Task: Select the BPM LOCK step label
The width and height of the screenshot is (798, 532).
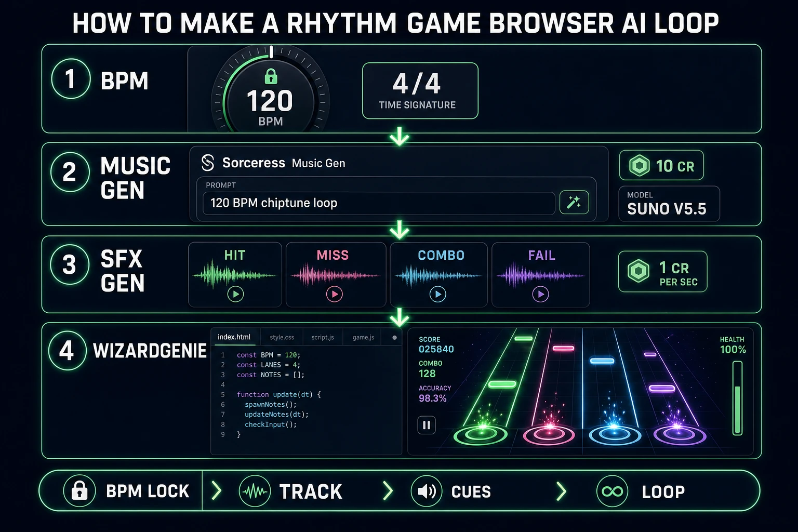Action: 148,491
